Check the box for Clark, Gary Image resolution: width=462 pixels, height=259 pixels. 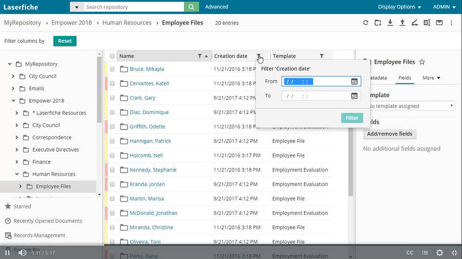[112, 98]
